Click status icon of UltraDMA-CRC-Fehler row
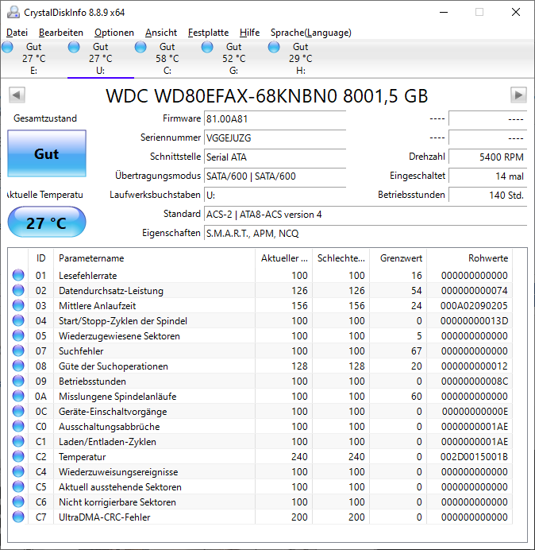The width and height of the screenshot is (535, 550). pyautogui.click(x=18, y=517)
